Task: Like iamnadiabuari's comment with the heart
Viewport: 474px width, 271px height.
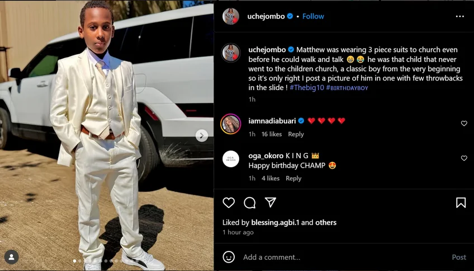Action: click(x=464, y=123)
